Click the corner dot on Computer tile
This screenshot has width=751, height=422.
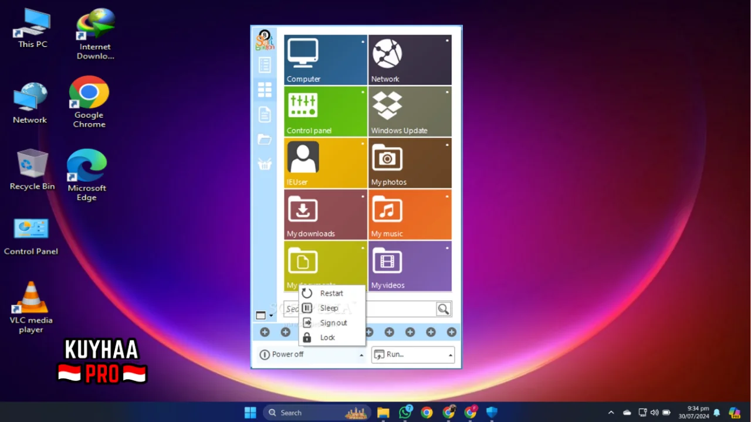click(x=363, y=41)
